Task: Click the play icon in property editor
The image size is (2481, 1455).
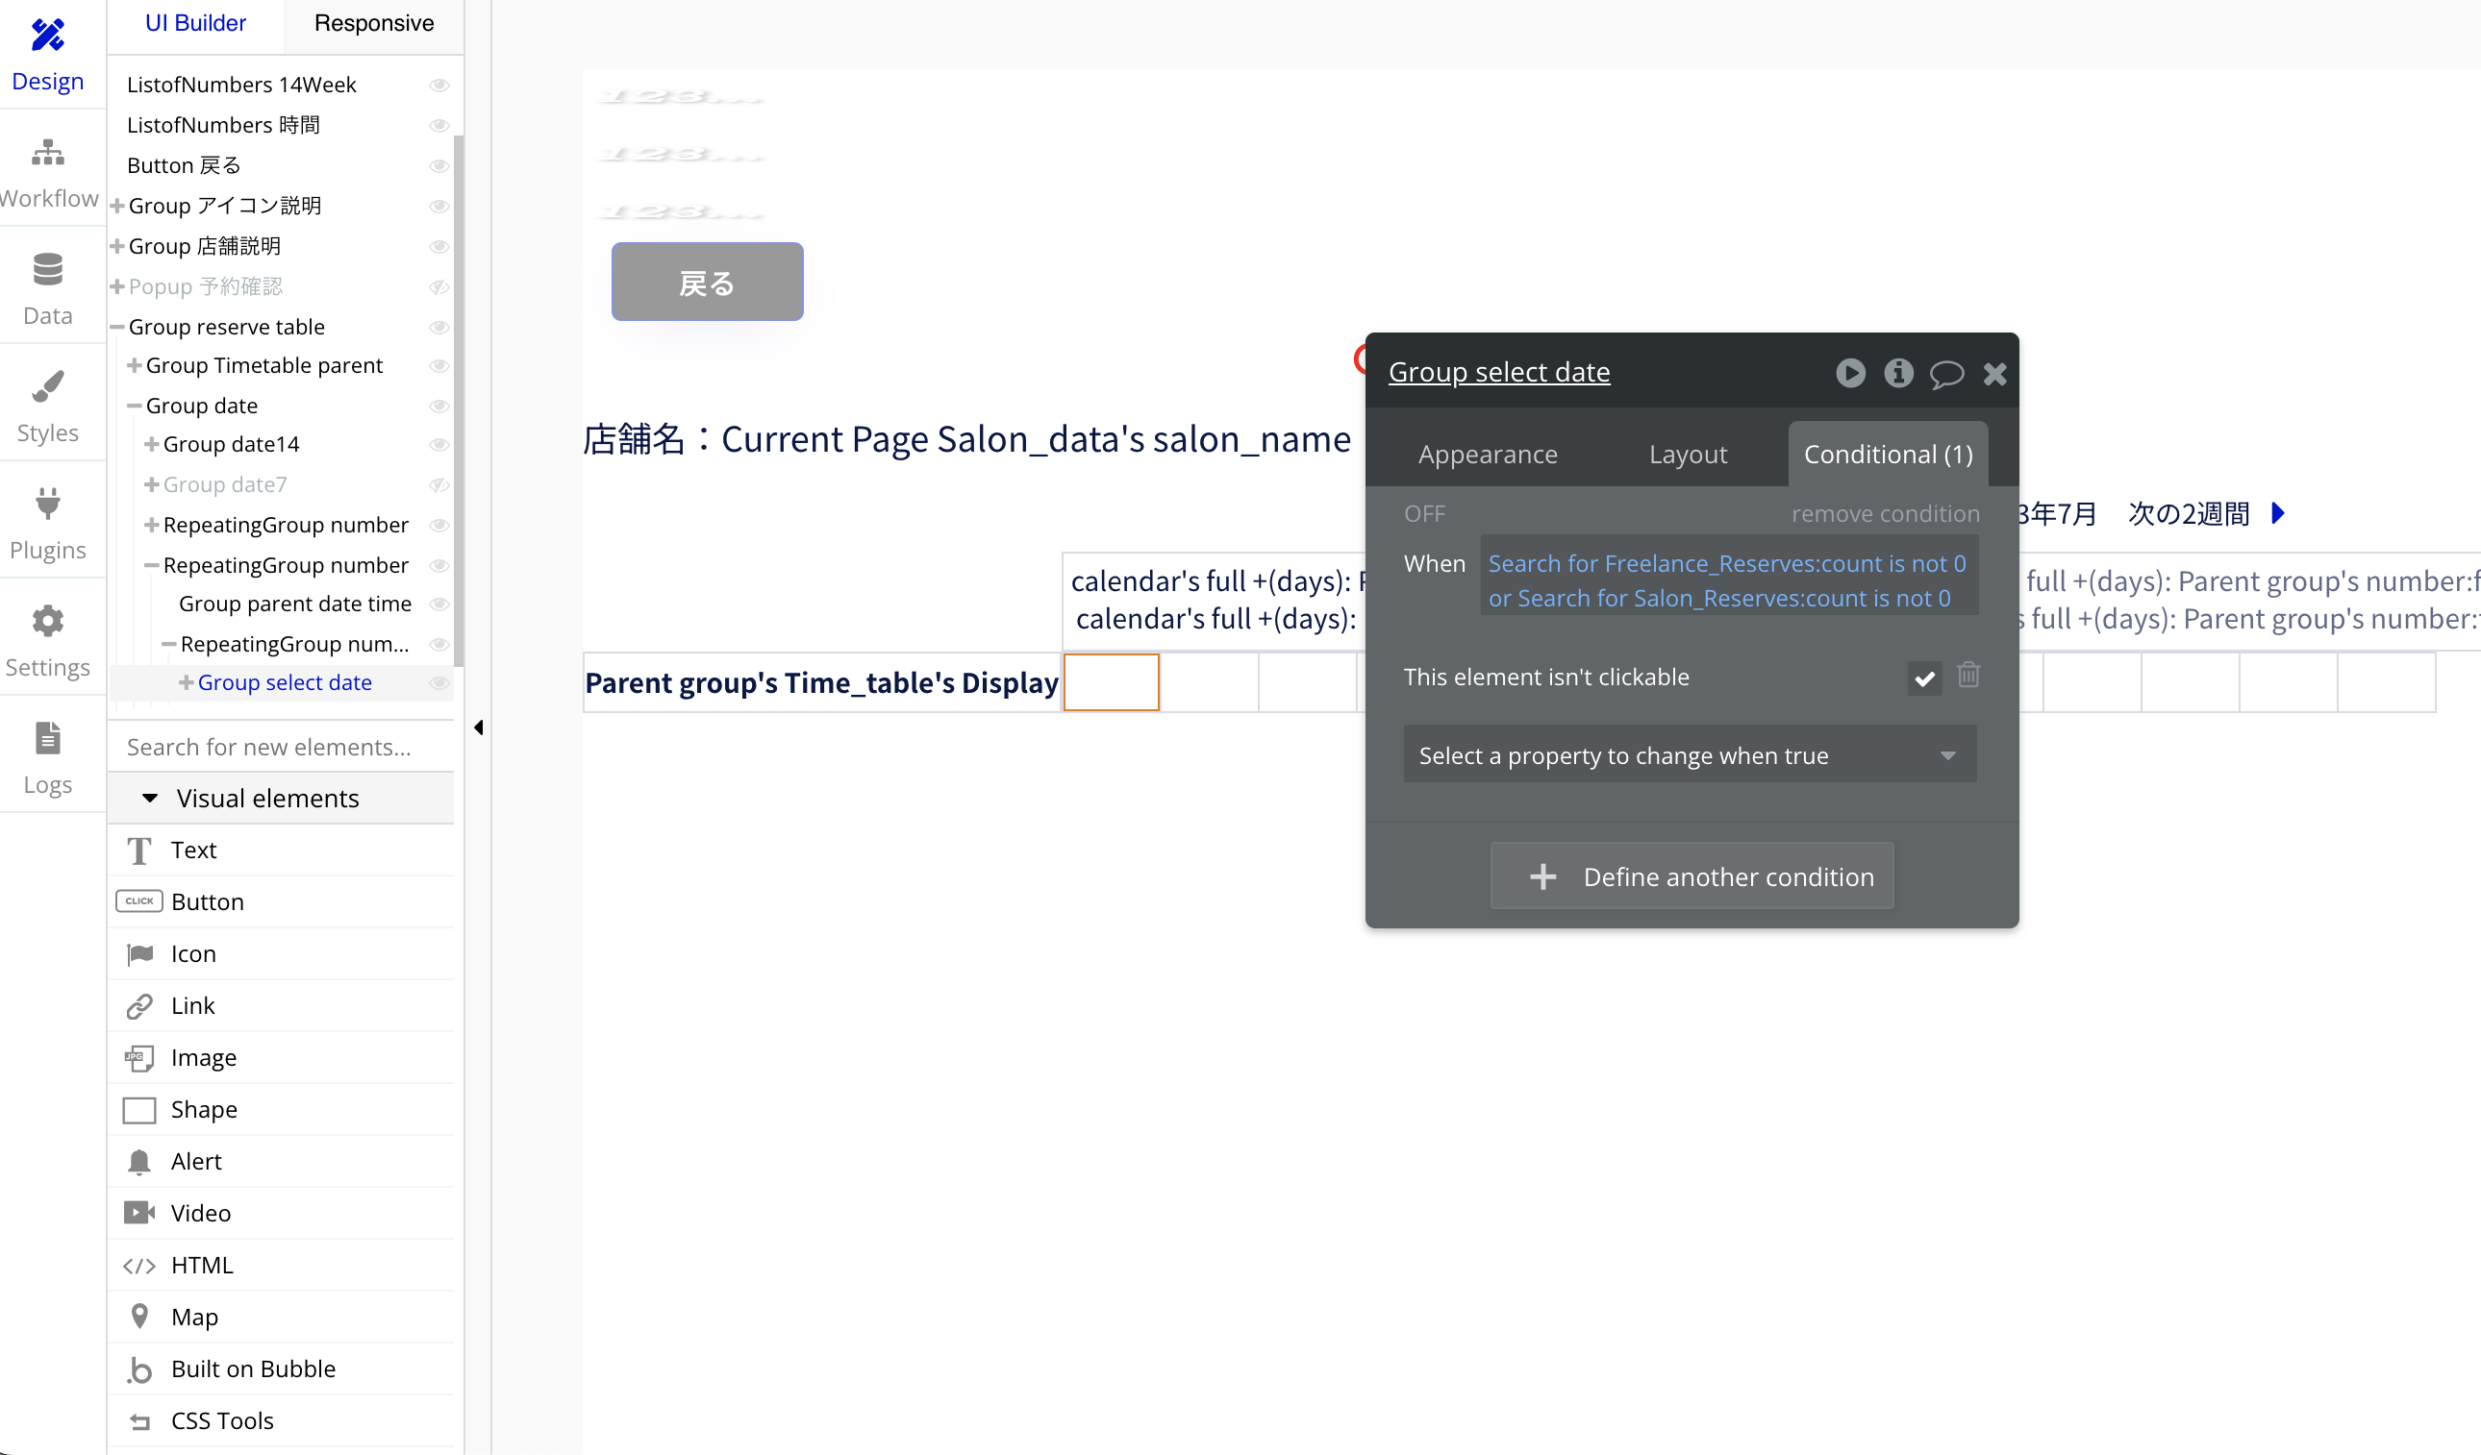Action: [x=1850, y=373]
